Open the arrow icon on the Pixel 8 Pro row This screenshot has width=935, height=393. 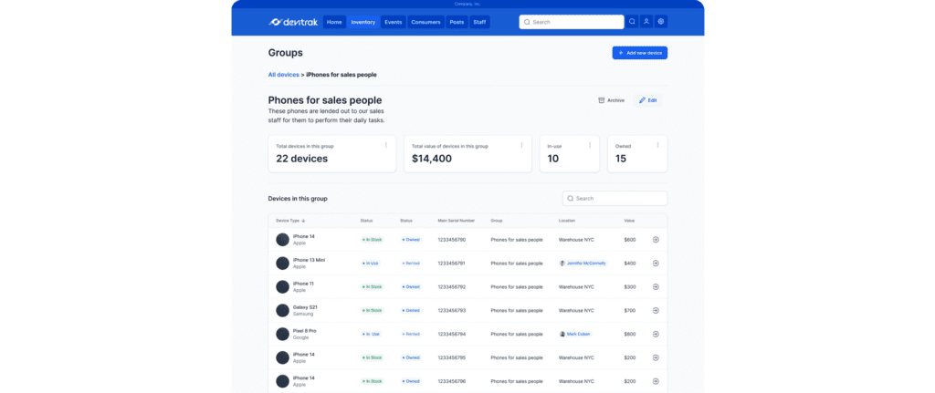click(656, 334)
